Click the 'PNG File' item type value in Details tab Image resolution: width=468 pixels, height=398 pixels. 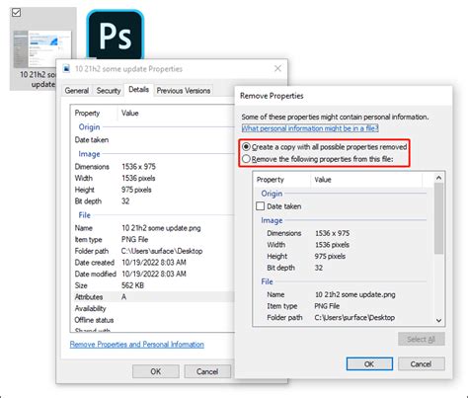(x=134, y=239)
